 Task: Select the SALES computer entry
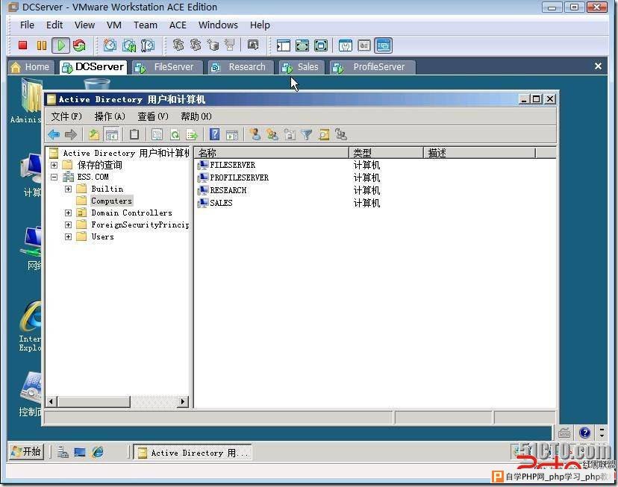(221, 203)
